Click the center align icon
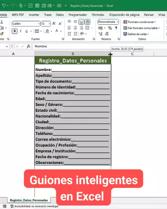167x209 pixels. pyautogui.click(x=75, y=28)
